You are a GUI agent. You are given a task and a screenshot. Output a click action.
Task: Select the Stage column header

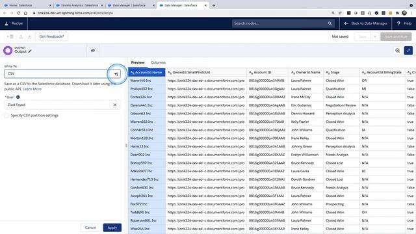click(x=341, y=72)
